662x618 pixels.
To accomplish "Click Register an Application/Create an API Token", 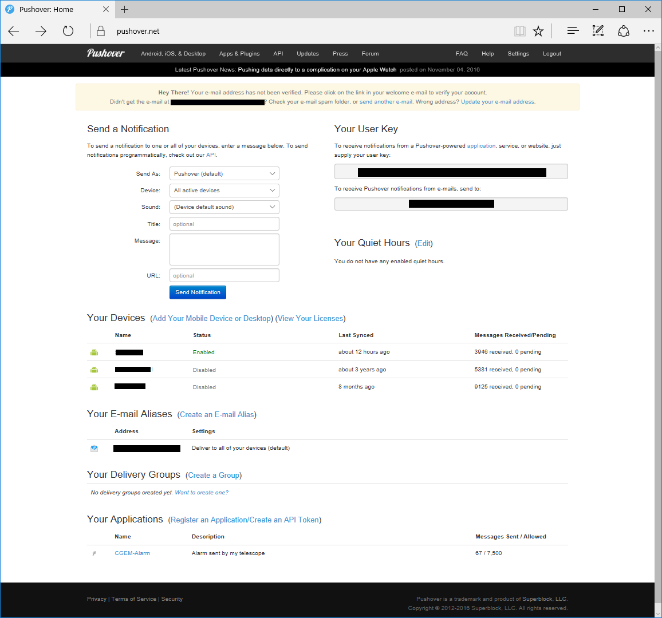I will coord(245,520).
